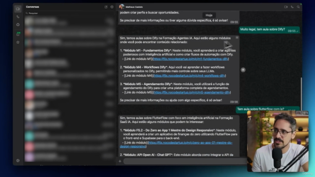Viewport: 315px width, 177px height.
Task: Select message "Muito legal, tem aula sobre Dify?"
Action: (269, 30)
